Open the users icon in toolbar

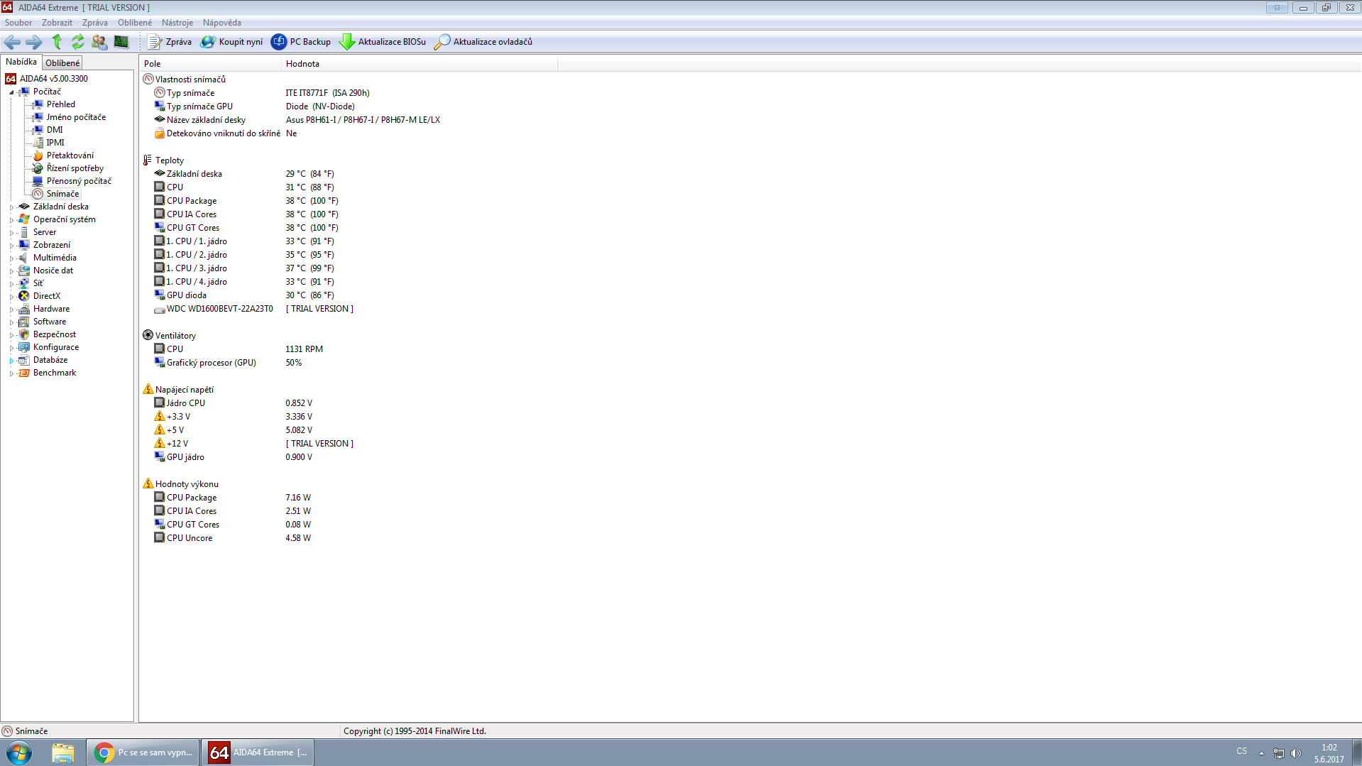pos(99,42)
